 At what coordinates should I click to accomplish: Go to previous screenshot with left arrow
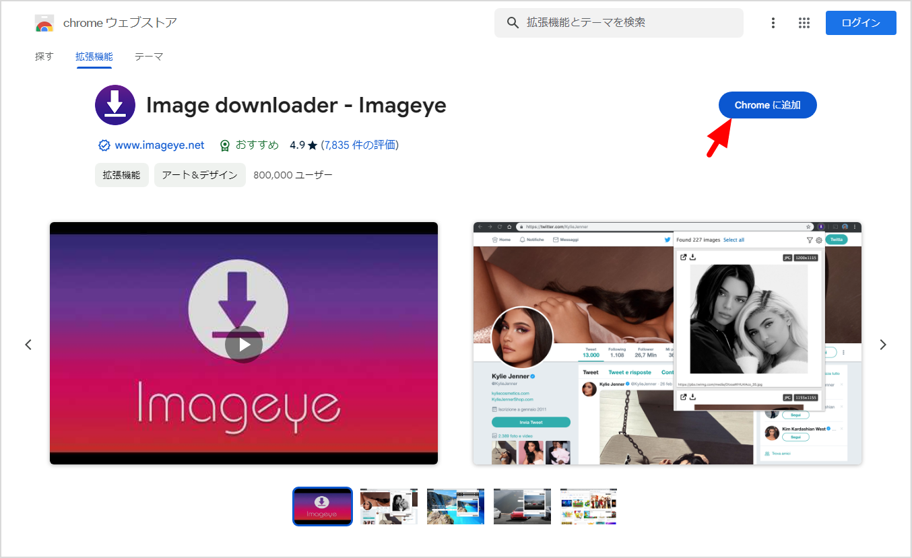28,345
